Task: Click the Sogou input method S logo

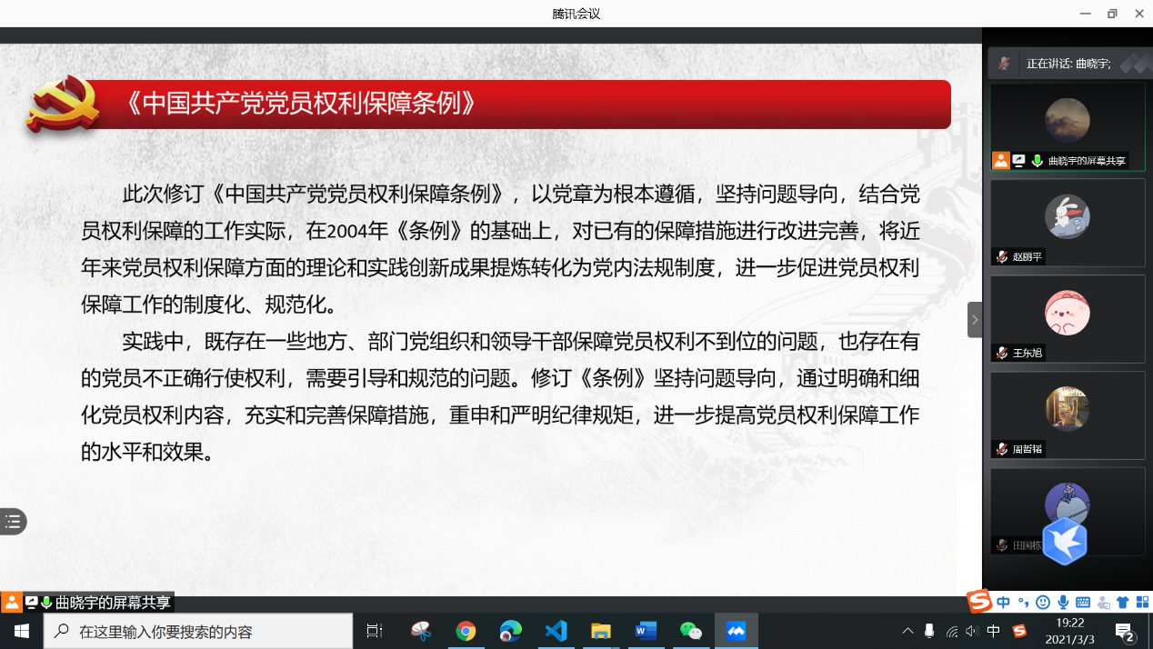Action: point(978,602)
